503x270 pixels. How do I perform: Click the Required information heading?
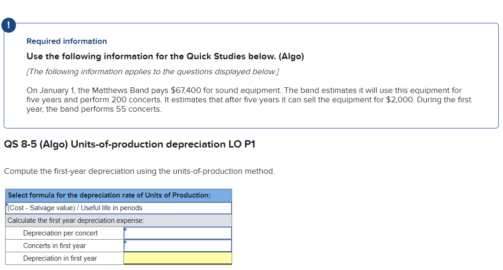click(x=66, y=41)
